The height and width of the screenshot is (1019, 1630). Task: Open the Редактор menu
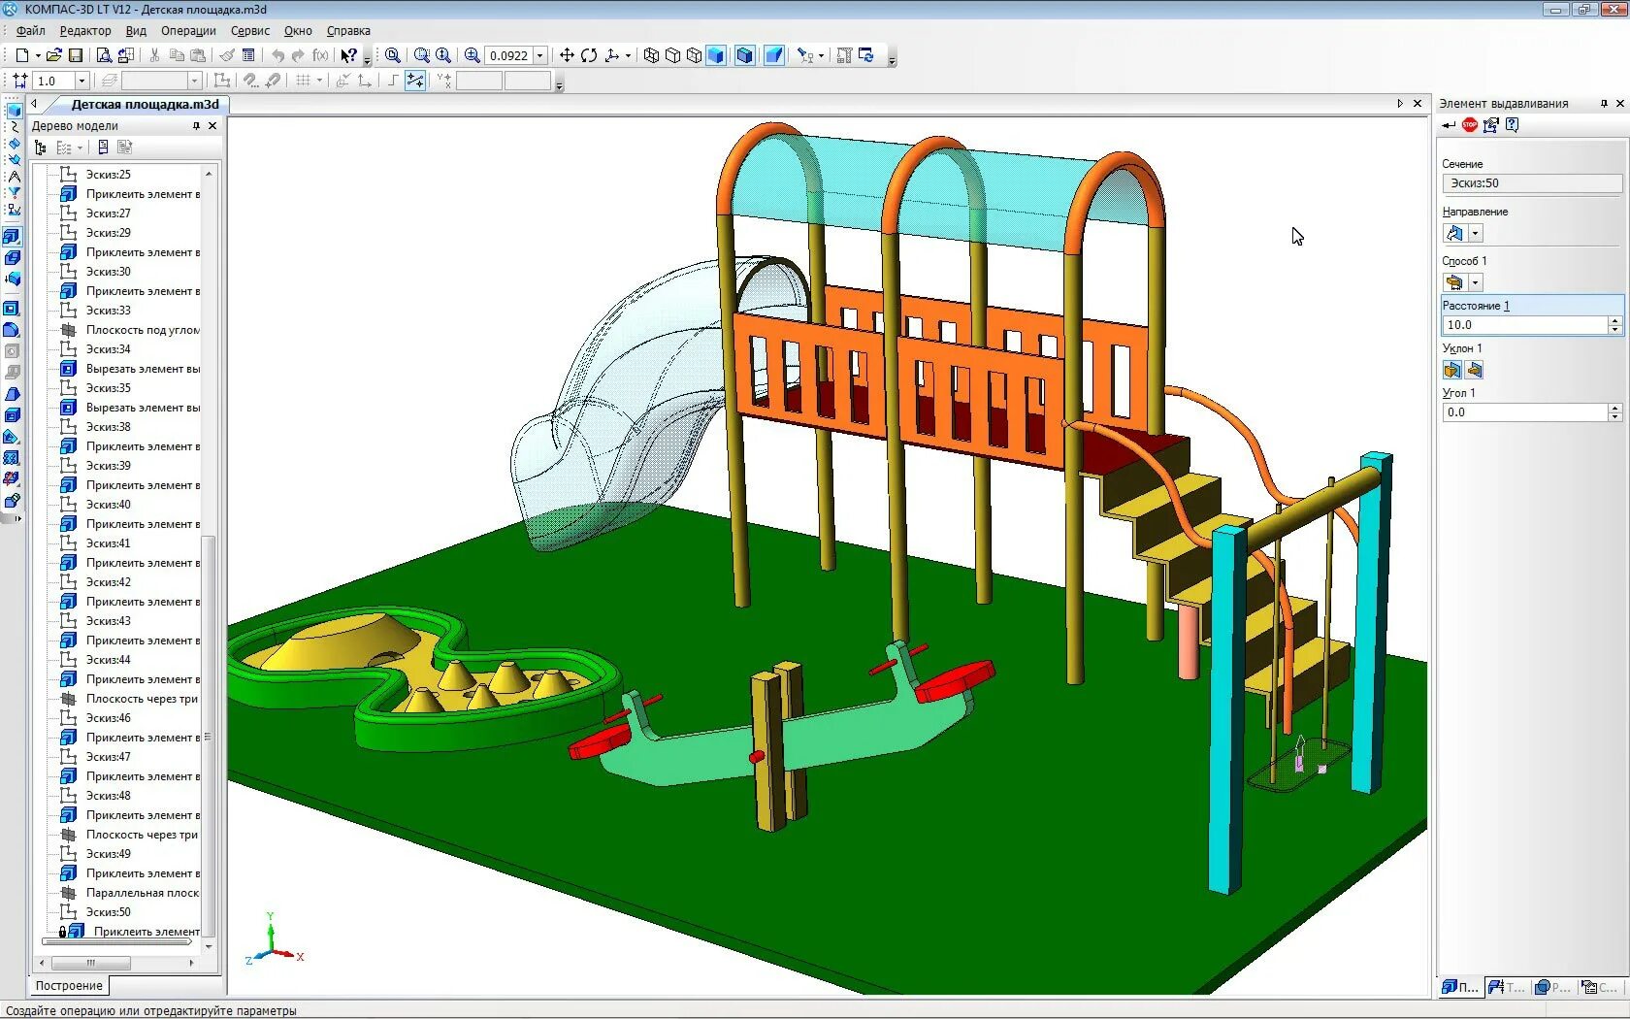(85, 31)
